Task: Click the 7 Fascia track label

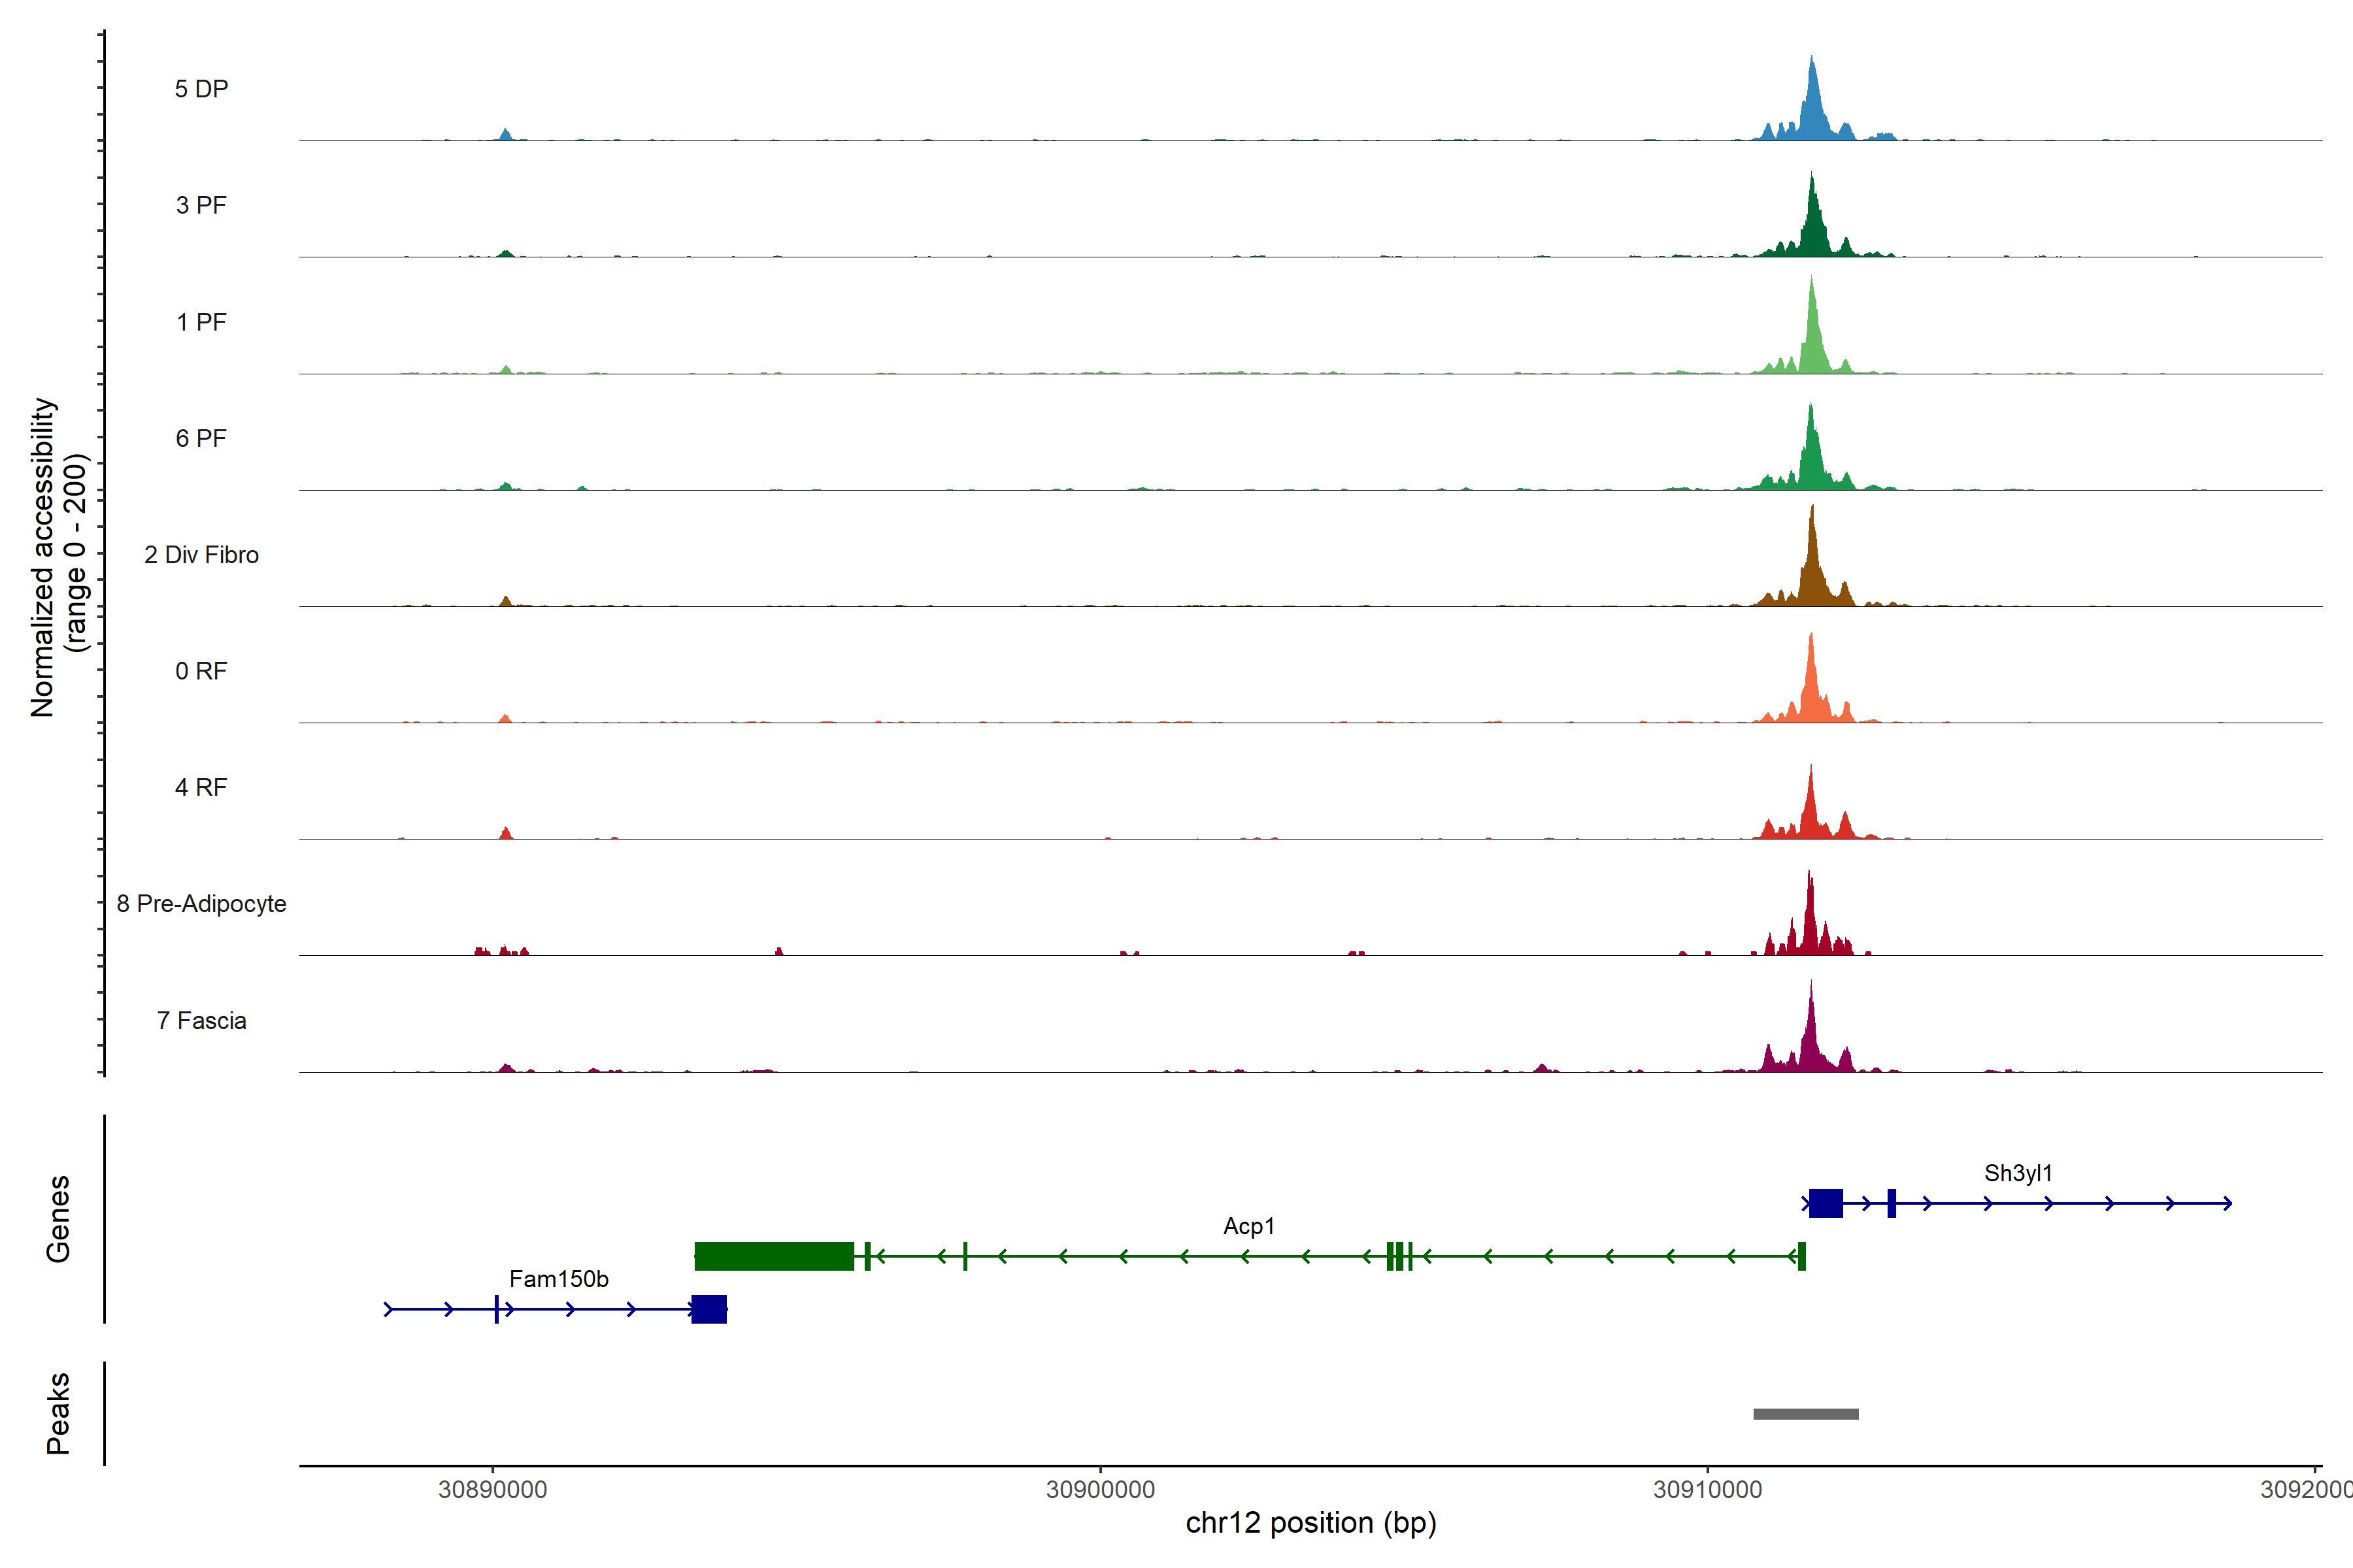Action: click(201, 1020)
